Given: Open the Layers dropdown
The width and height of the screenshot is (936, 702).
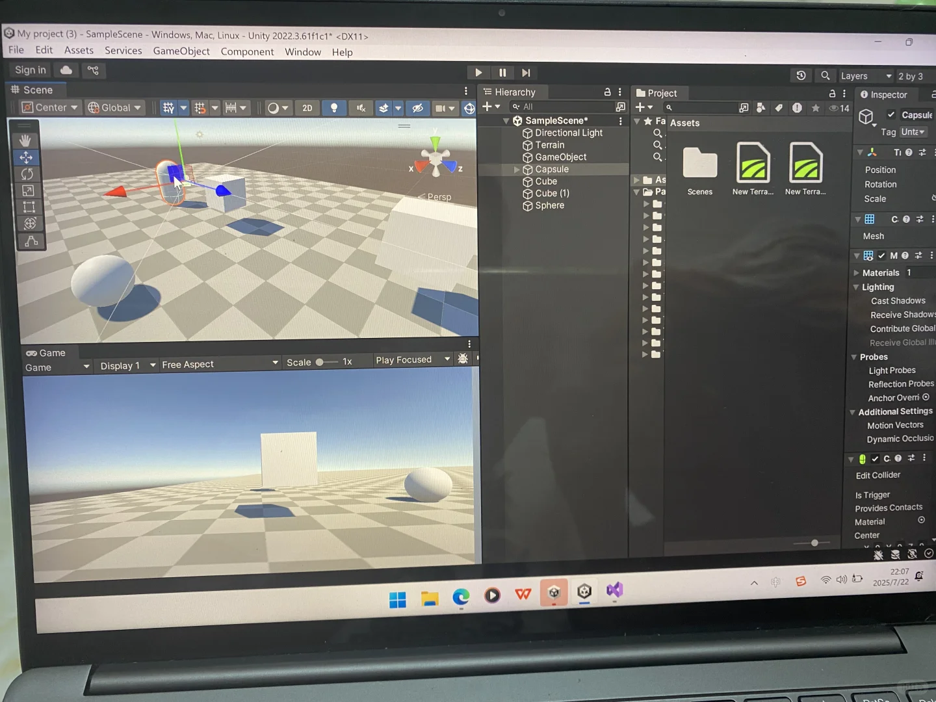Looking at the screenshot, I should [x=866, y=76].
